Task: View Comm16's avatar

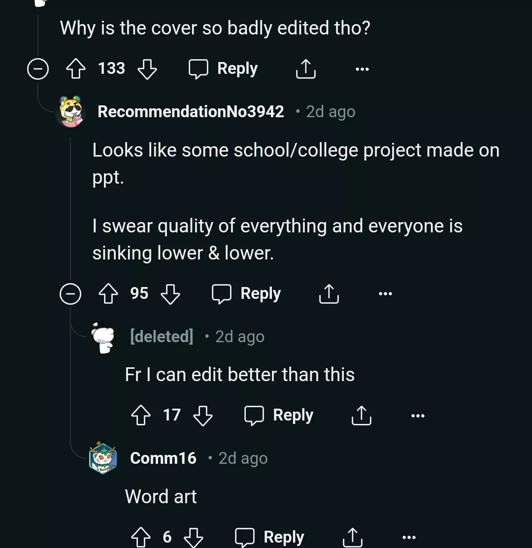Action: coord(102,458)
